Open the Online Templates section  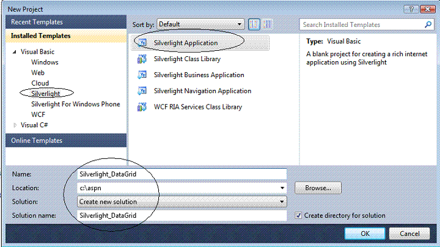click(x=66, y=141)
